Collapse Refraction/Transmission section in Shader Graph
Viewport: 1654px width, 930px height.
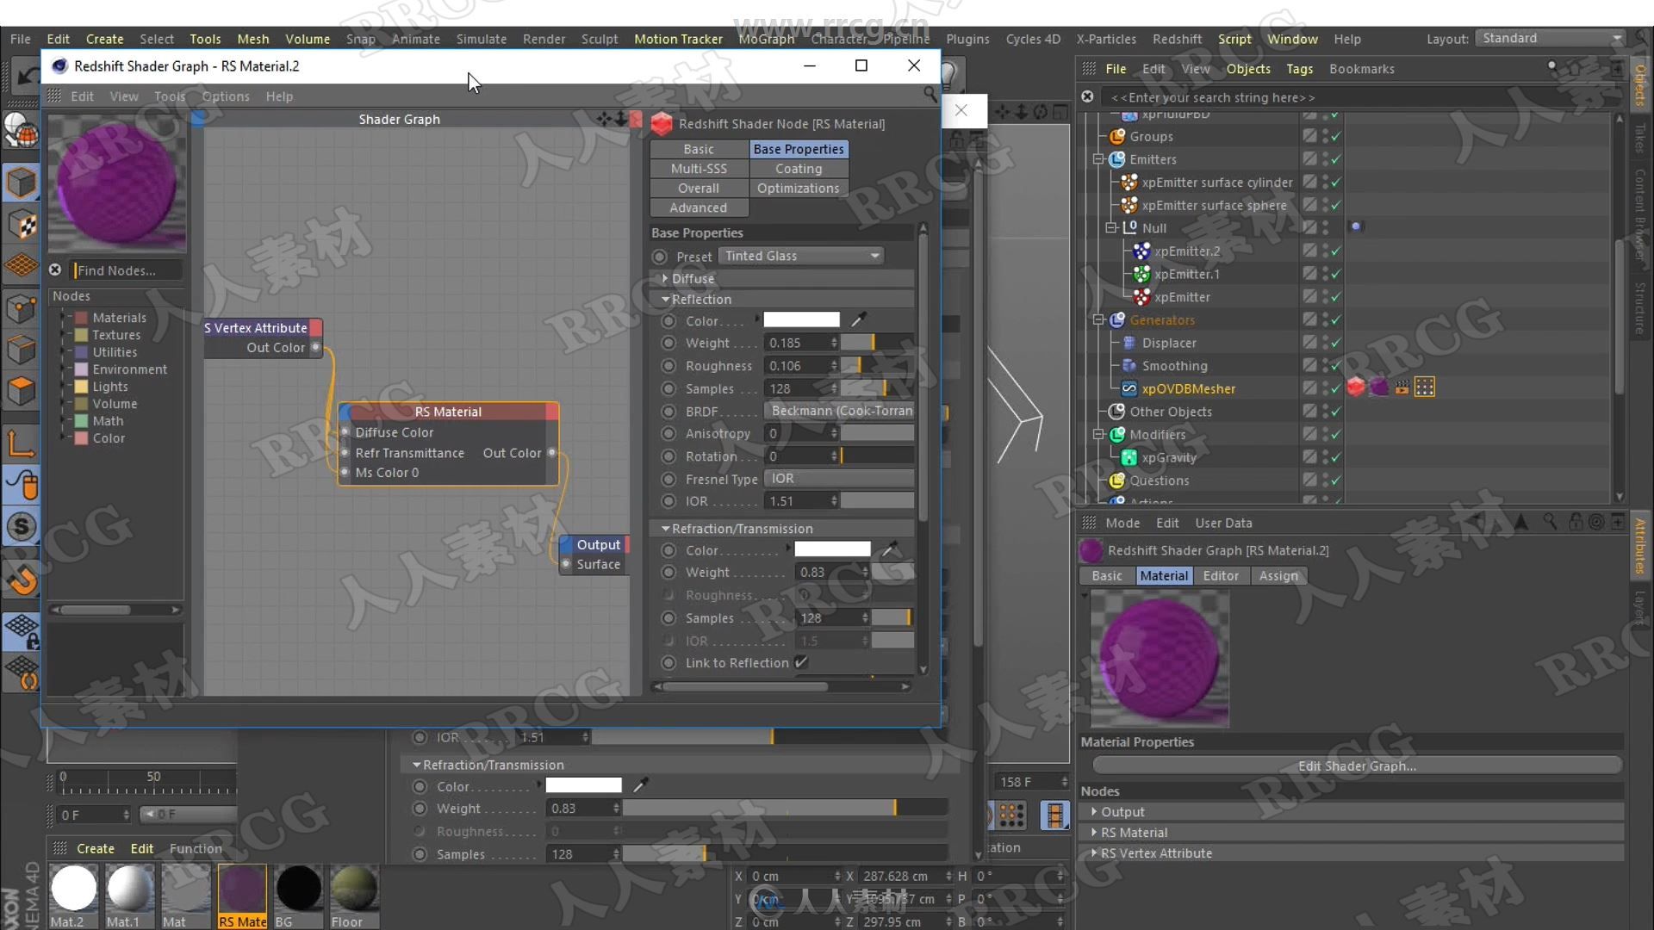666,529
